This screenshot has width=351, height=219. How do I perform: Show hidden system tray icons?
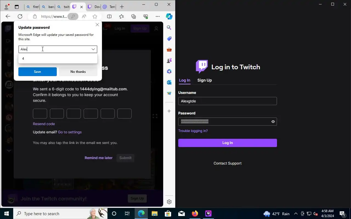[296, 214]
